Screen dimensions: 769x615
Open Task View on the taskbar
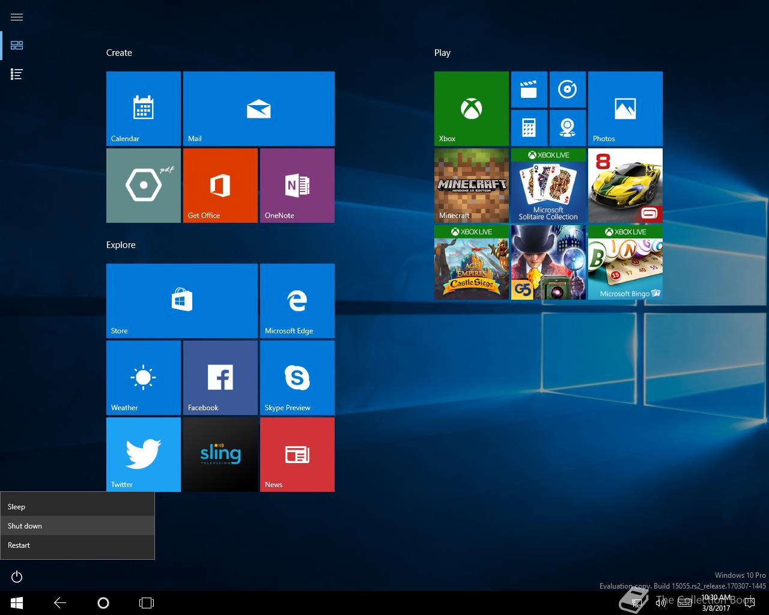pos(147,603)
